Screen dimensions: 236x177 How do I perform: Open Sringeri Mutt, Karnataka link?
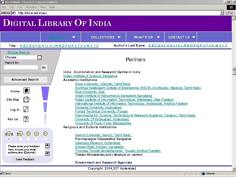(x=100, y=147)
